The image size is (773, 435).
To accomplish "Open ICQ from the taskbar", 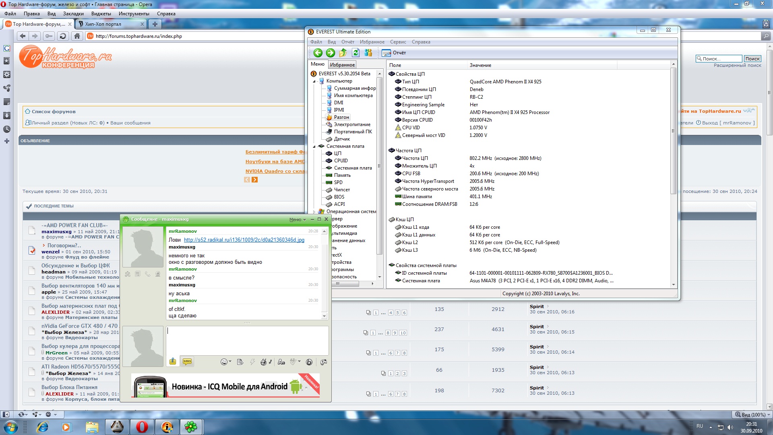I will 191,427.
